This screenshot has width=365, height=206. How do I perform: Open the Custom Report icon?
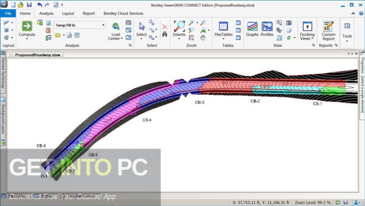328,26
